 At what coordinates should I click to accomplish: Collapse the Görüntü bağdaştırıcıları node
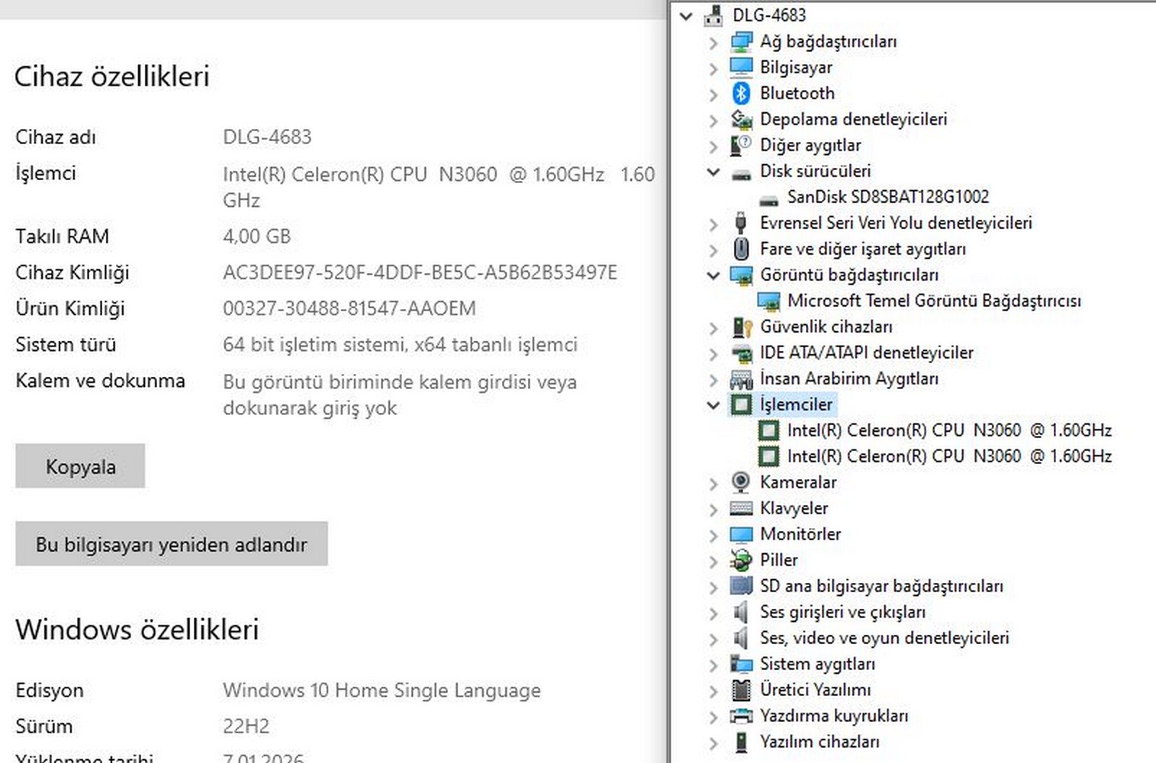tap(713, 275)
